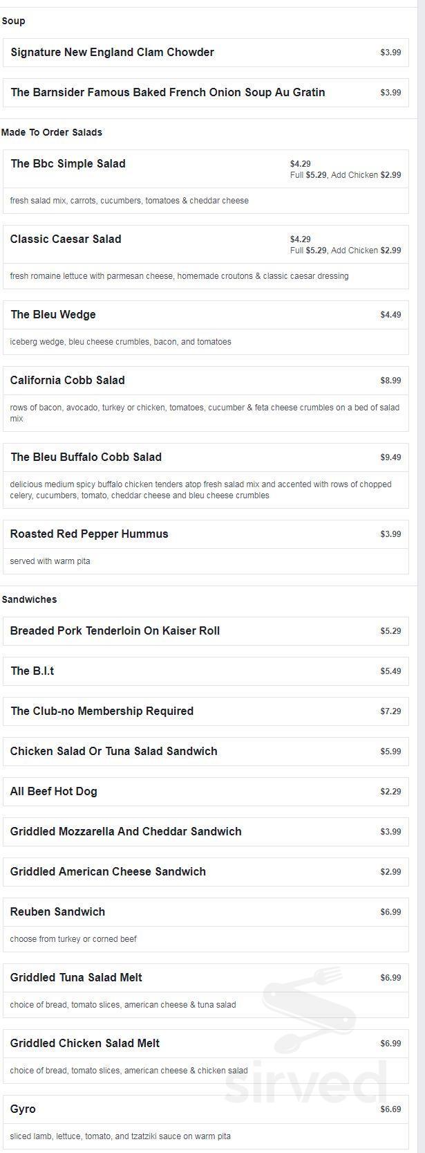
Task: Select The Bbc Simple Salad entry
Action: pyautogui.click(x=206, y=181)
